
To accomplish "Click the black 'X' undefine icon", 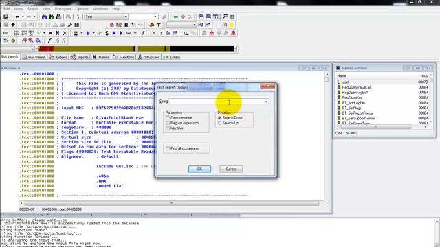I will 65,33.
